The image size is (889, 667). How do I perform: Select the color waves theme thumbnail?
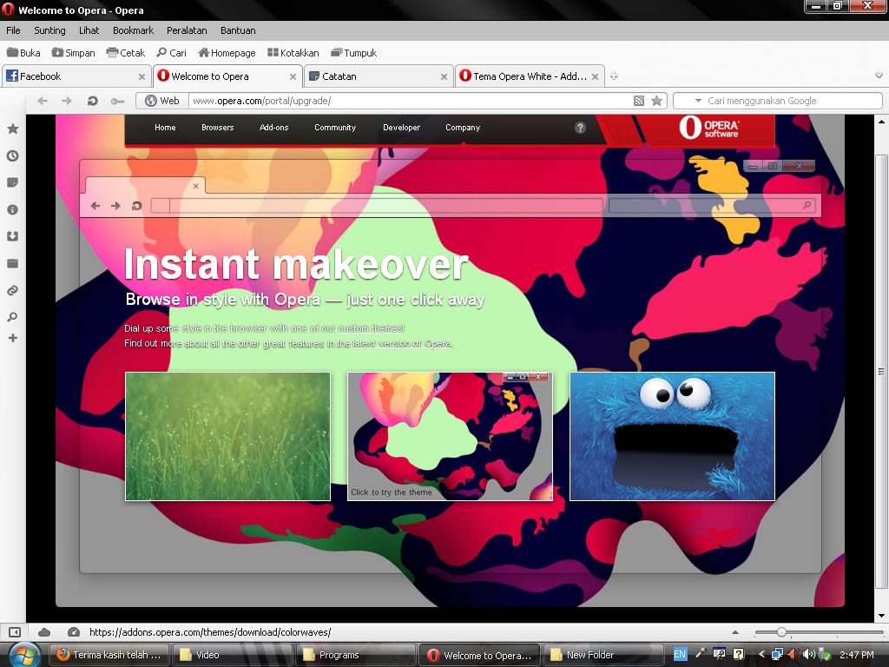[450, 436]
